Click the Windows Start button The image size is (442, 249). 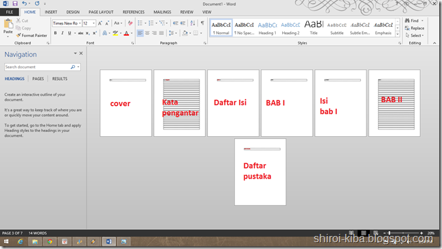point(6,241)
